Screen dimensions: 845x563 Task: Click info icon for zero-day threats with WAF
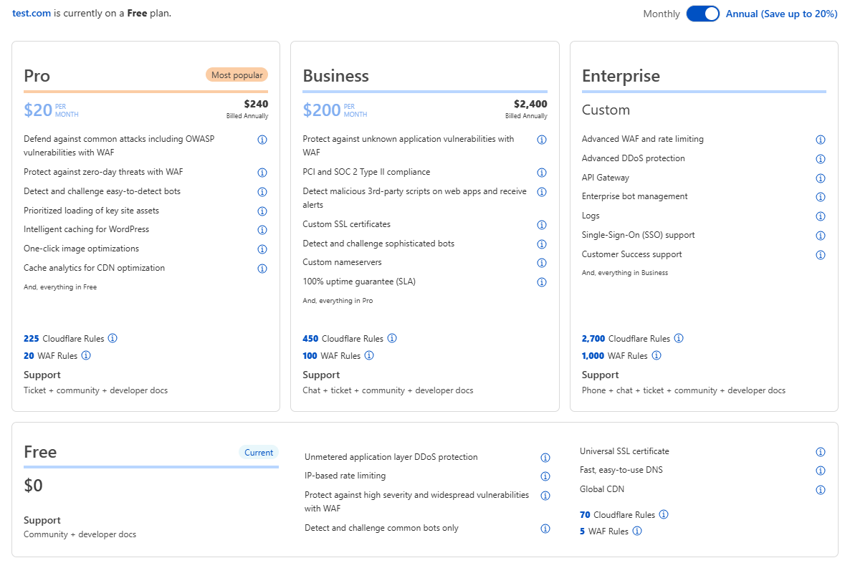click(x=262, y=173)
